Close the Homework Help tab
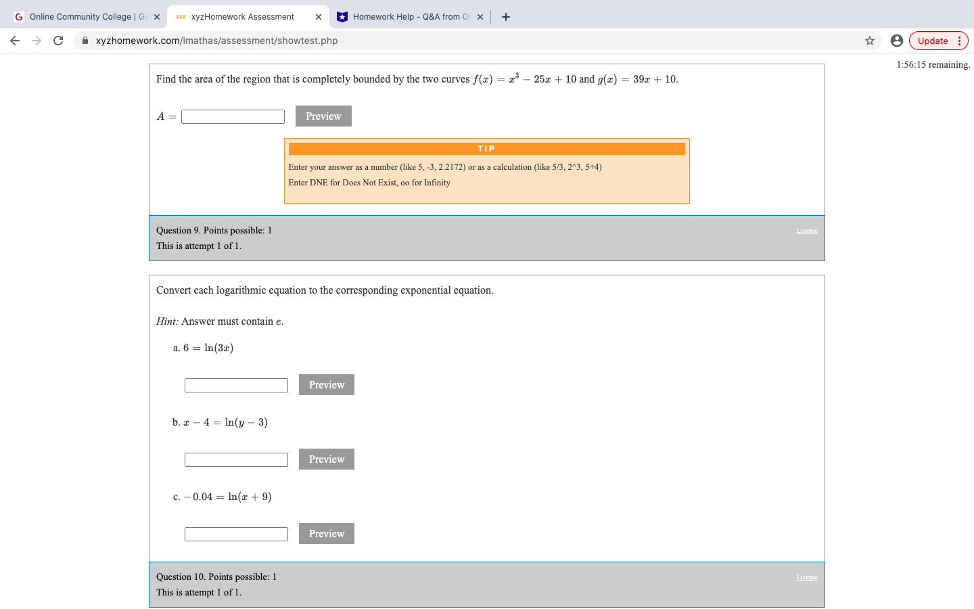 [x=480, y=17]
